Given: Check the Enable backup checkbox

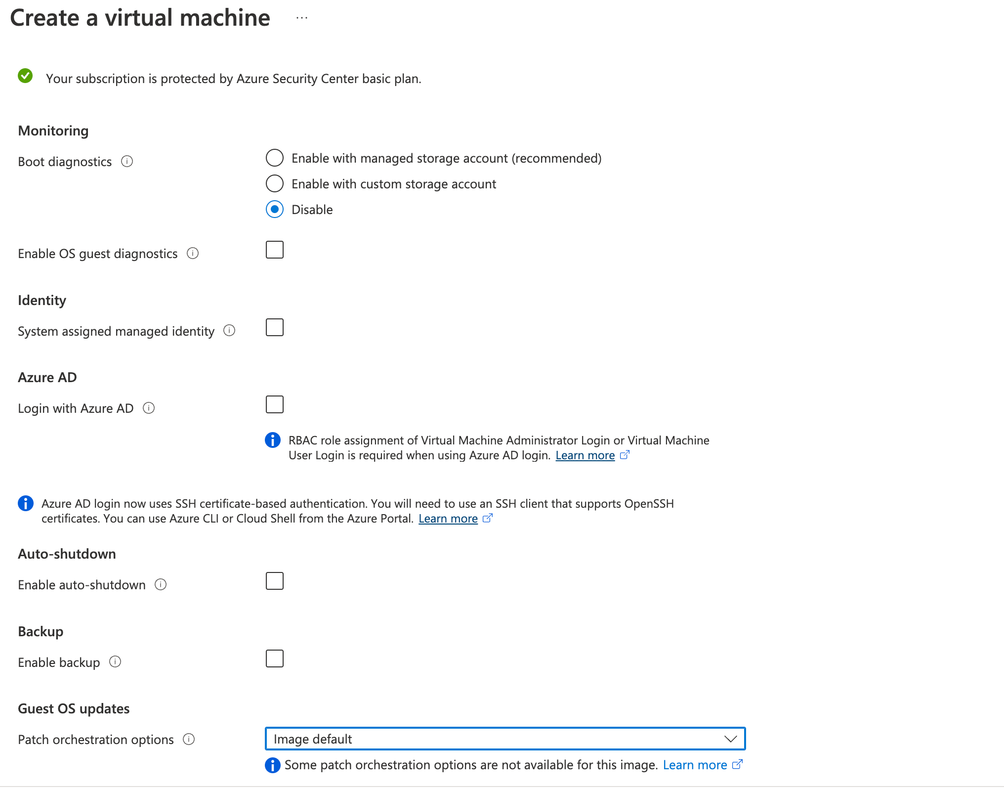Looking at the screenshot, I should (x=275, y=659).
